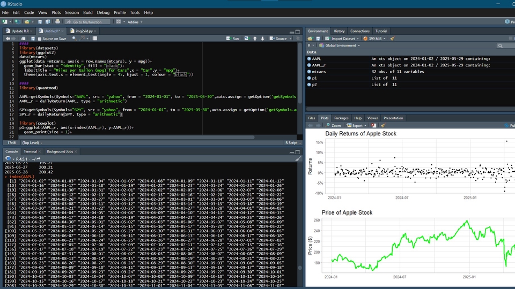Click the Run button in the editor
The height and width of the screenshot is (289, 515).
[x=232, y=39]
